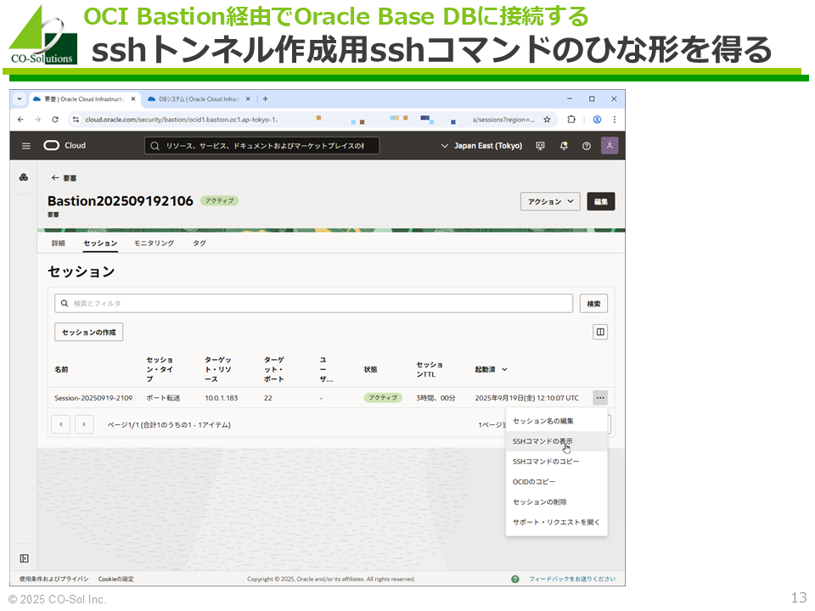
Task: Choose SSHコマンドのコピー from the menu
Action: pyautogui.click(x=556, y=462)
